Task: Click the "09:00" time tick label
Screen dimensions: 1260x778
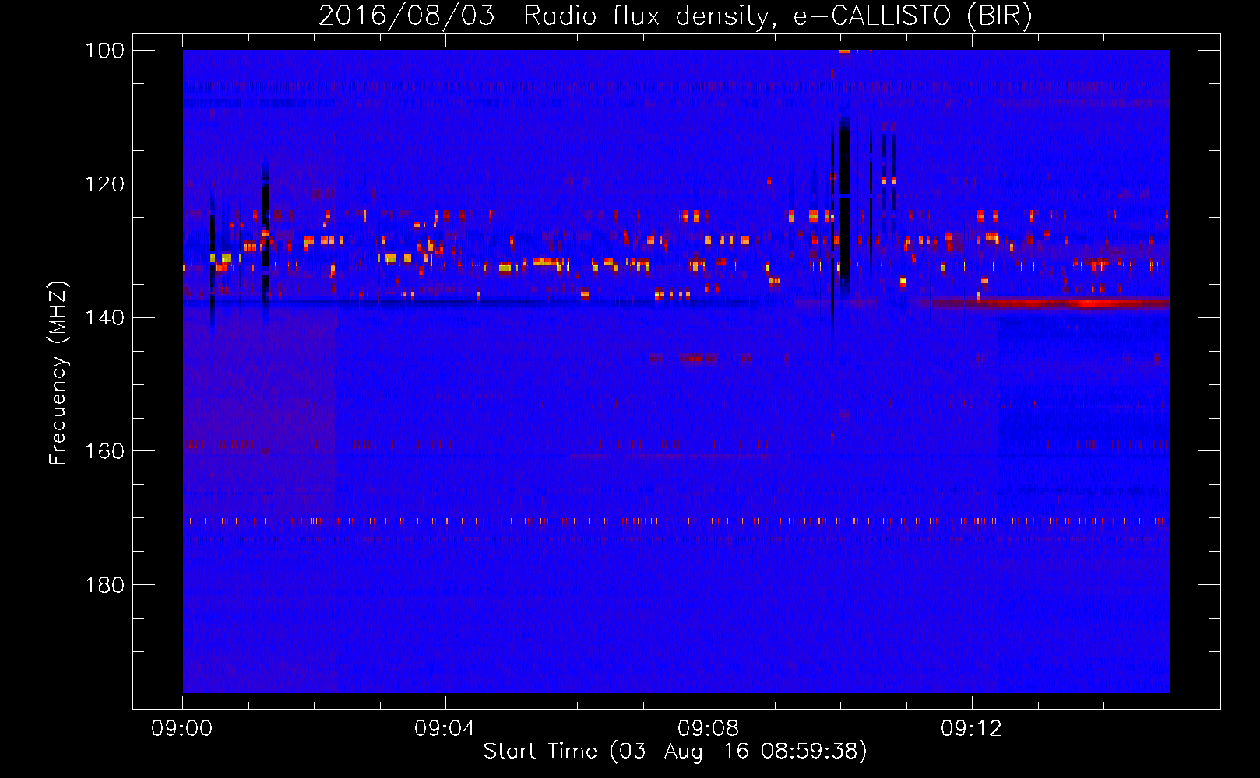Action: pos(182,729)
